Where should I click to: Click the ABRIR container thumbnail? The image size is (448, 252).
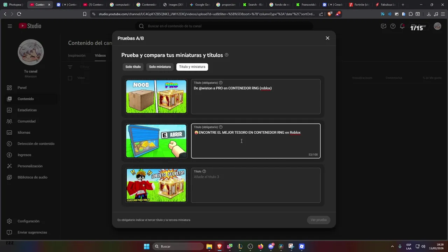click(156, 141)
